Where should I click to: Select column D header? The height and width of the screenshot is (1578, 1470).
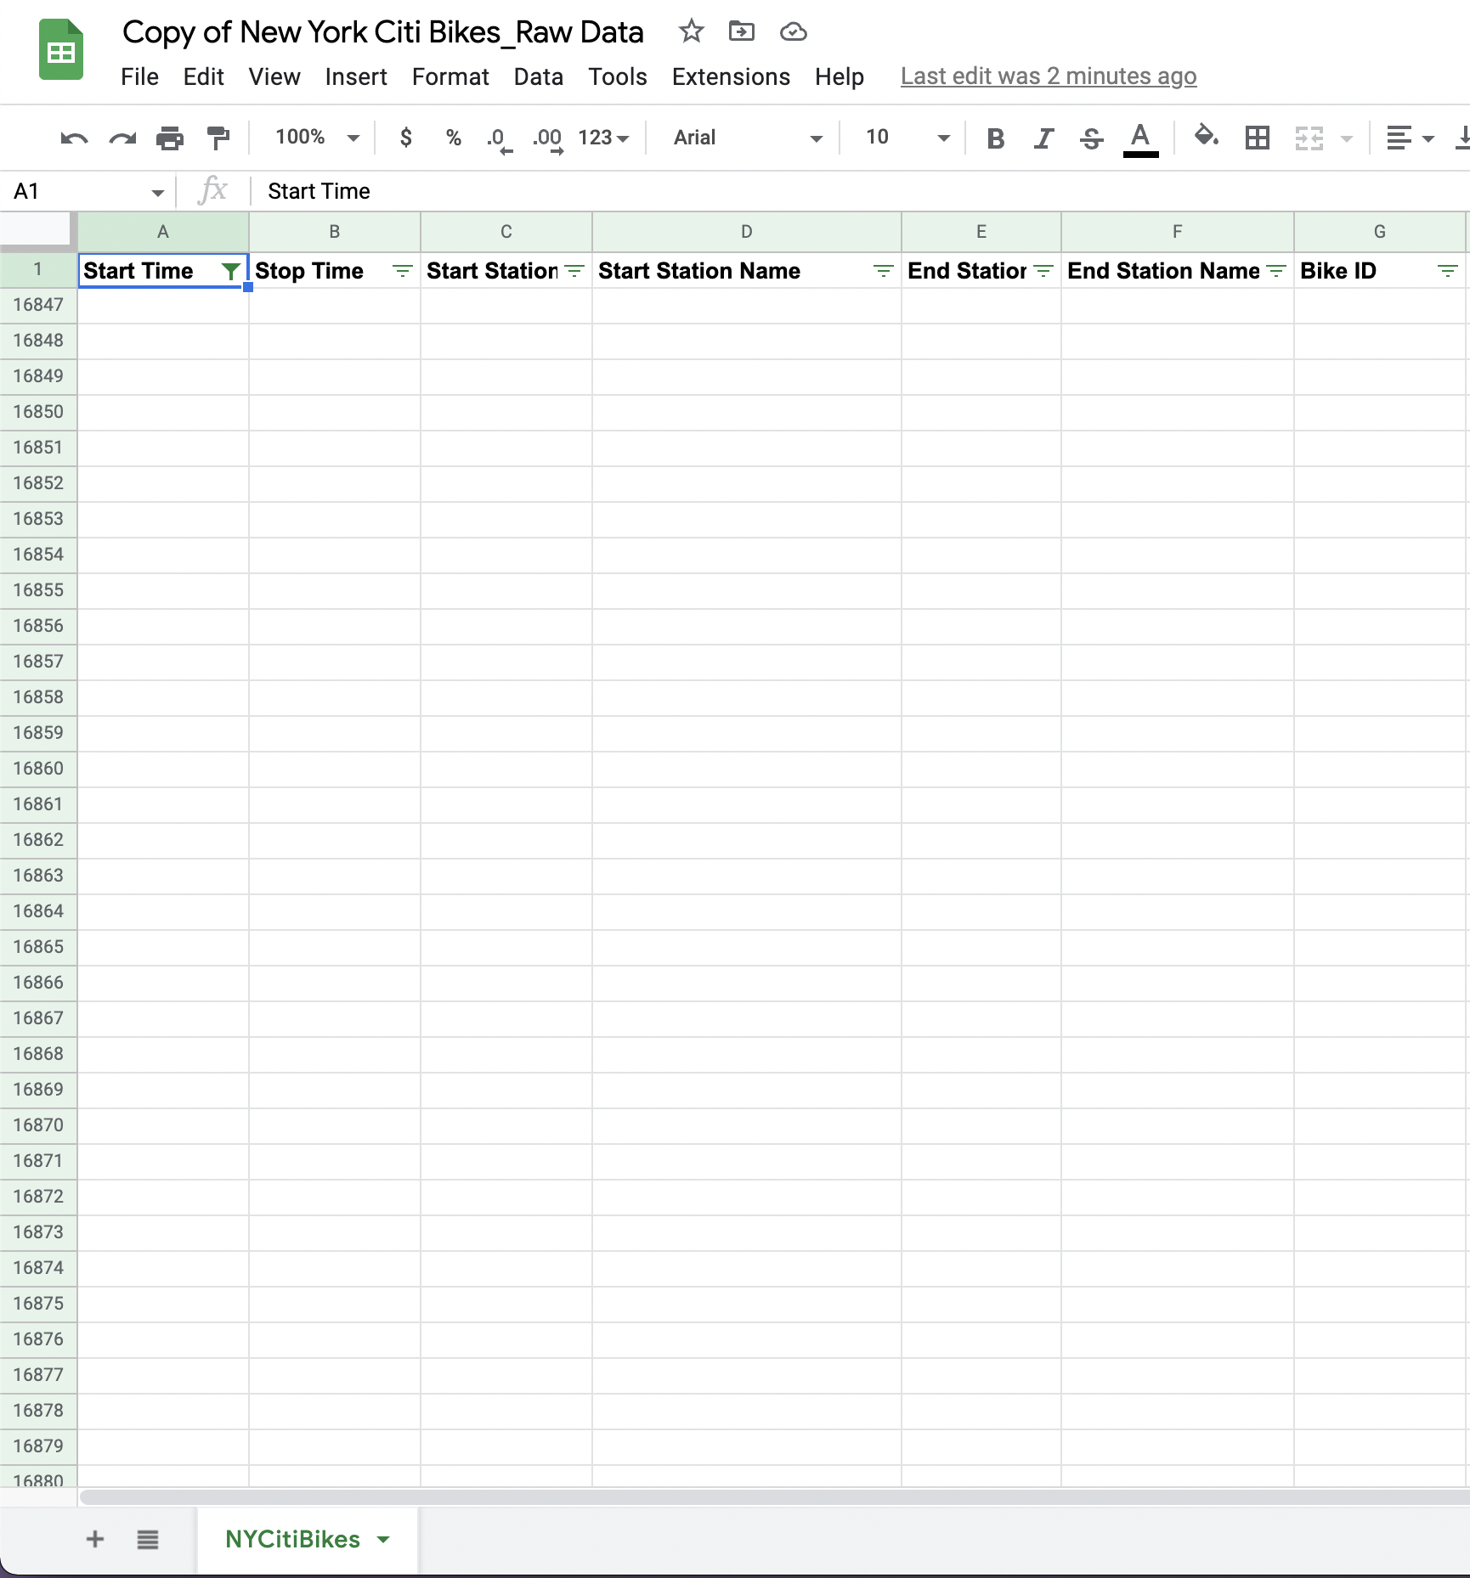pyautogui.click(x=746, y=231)
